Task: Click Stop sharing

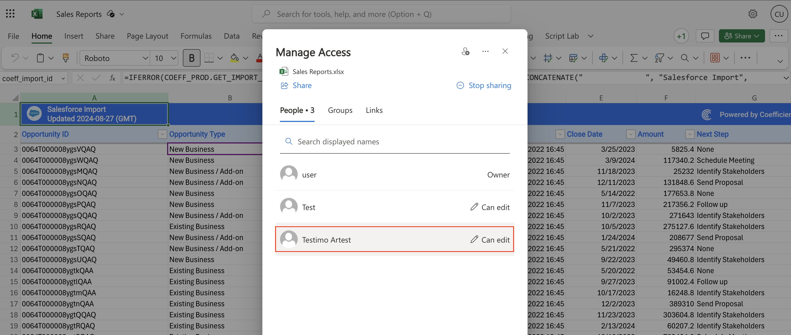Action: [484, 86]
